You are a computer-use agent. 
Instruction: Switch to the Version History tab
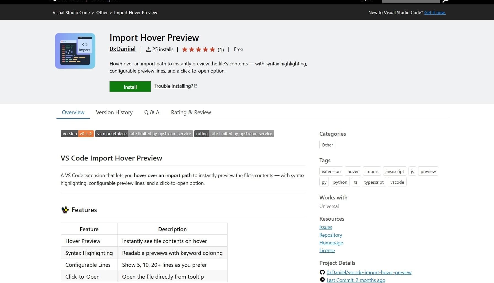tap(114, 112)
